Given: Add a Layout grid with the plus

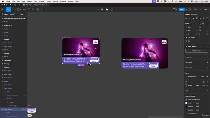Looking at the screenshot, I should coord(207,68).
